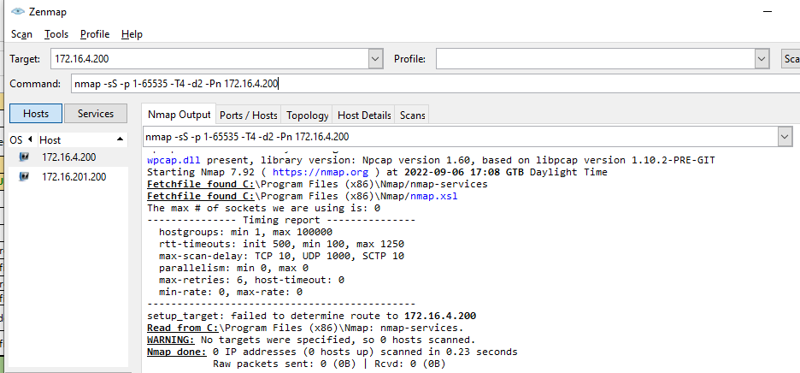
Task: Switch to the Nmap Output tab
Action: pyautogui.click(x=179, y=115)
